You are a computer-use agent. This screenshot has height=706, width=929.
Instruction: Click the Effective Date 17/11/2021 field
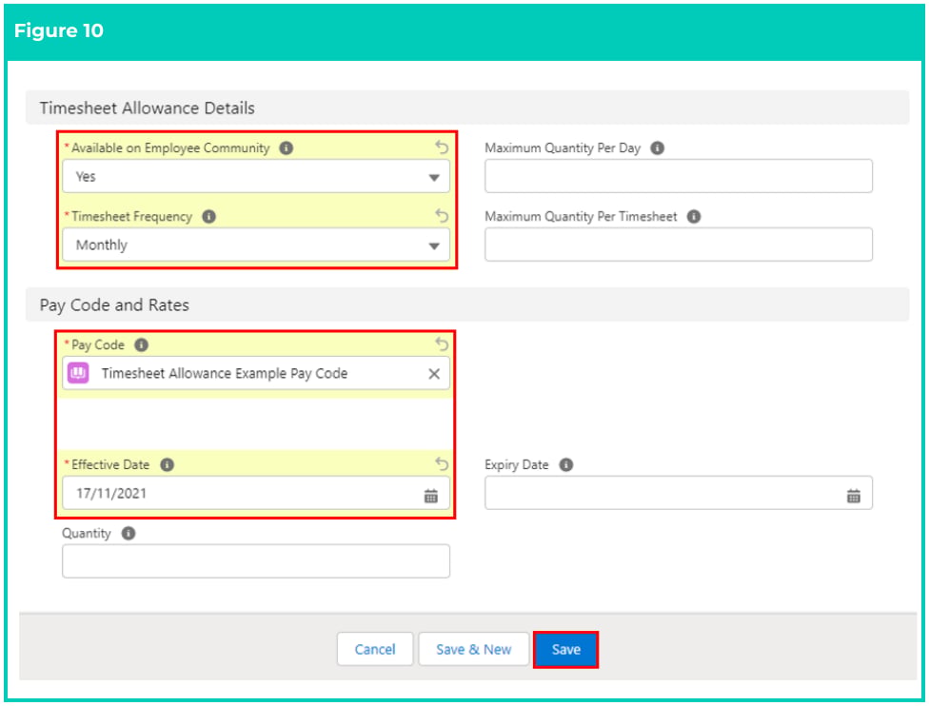point(256,493)
